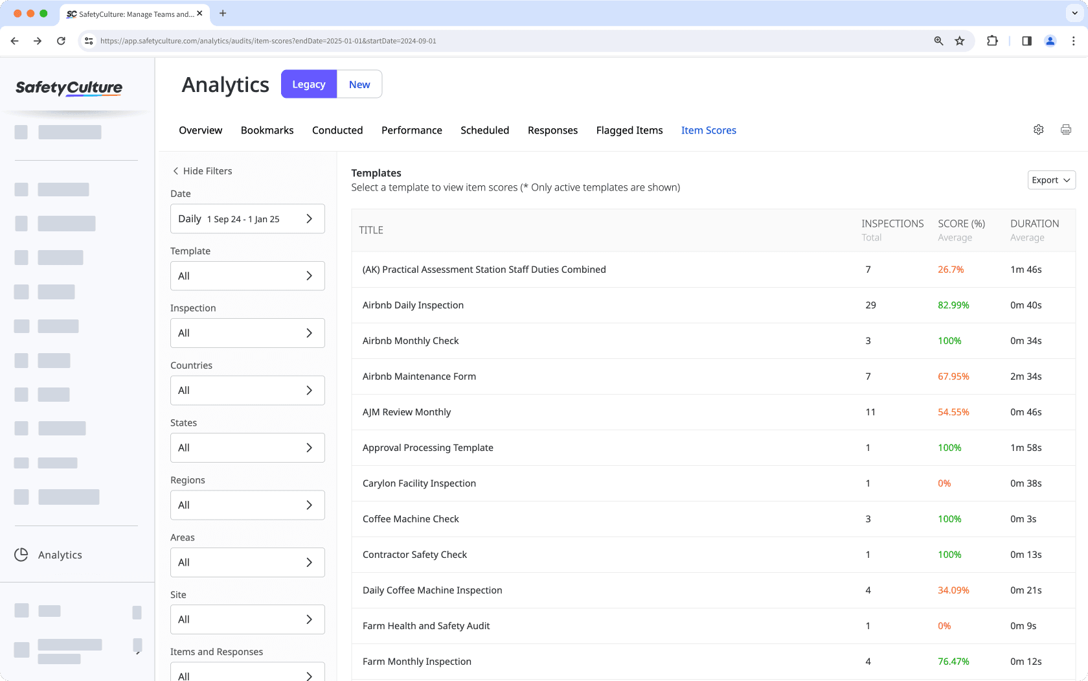Reload the page using the refresh icon
The height and width of the screenshot is (681, 1088).
pos(61,41)
